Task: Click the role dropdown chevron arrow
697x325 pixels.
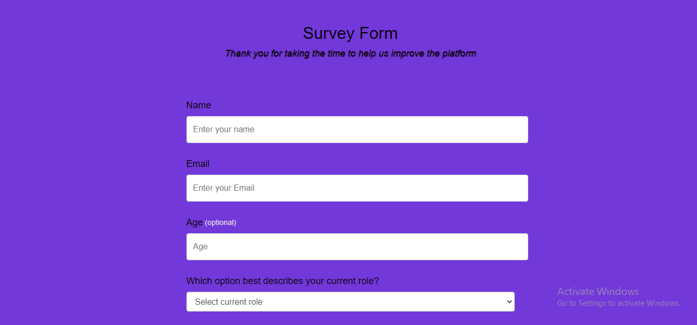Action: coord(509,302)
